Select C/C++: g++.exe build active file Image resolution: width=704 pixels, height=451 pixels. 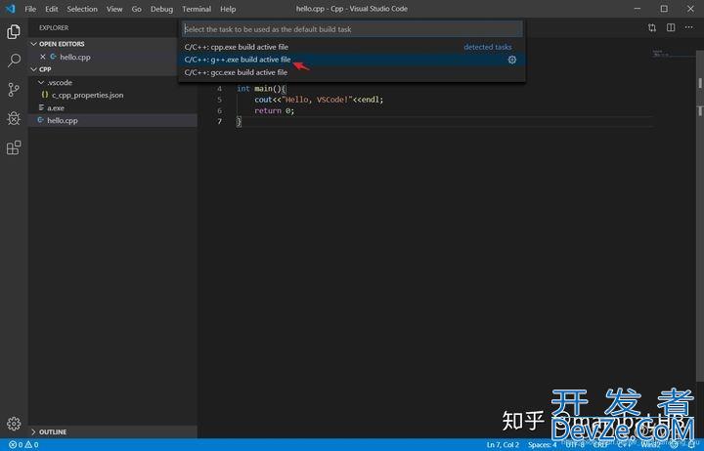tap(352, 60)
